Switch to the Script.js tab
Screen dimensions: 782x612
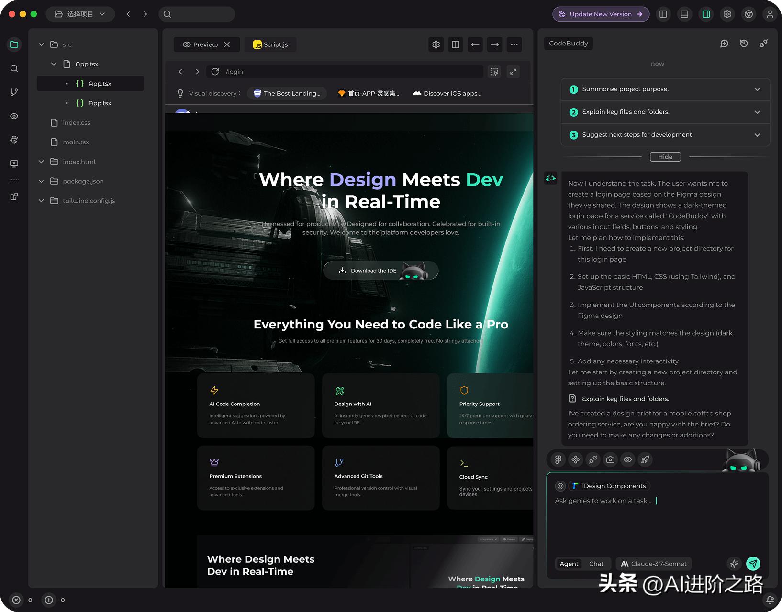pos(270,44)
